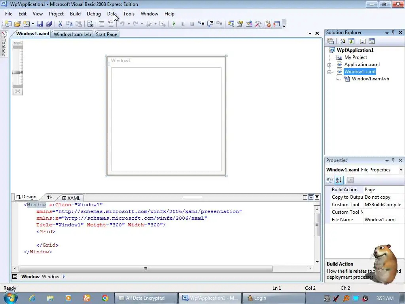This screenshot has height=304, width=405.
Task: Click the New Project toolbar icon
Action: pos(8,24)
